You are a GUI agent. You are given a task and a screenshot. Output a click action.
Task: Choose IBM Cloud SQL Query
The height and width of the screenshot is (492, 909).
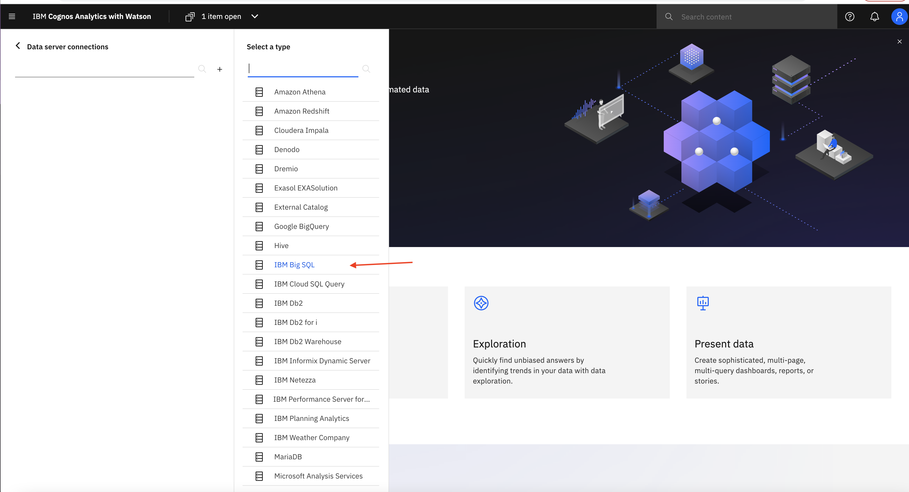coord(311,284)
